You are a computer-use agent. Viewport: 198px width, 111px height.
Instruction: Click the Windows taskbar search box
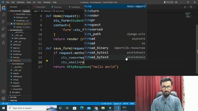click(x=32, y=108)
